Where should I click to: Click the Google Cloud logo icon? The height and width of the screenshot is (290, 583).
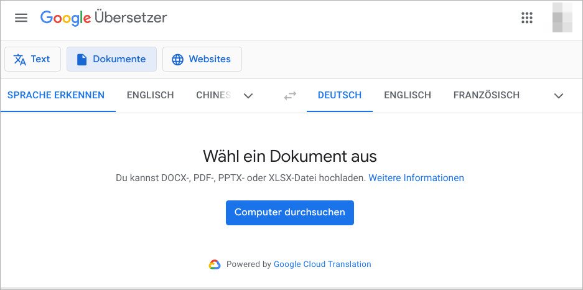pyautogui.click(x=215, y=264)
